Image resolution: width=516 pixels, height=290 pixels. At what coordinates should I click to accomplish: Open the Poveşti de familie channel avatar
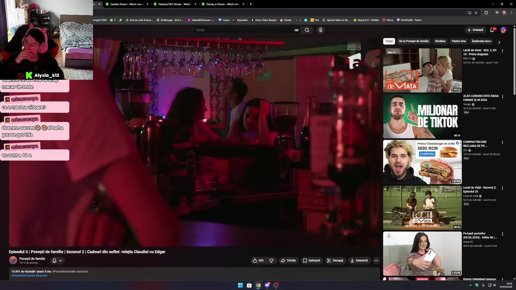tap(13, 261)
